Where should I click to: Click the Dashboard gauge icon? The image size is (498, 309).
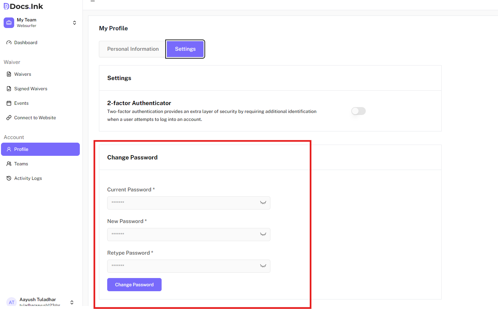tap(9, 42)
